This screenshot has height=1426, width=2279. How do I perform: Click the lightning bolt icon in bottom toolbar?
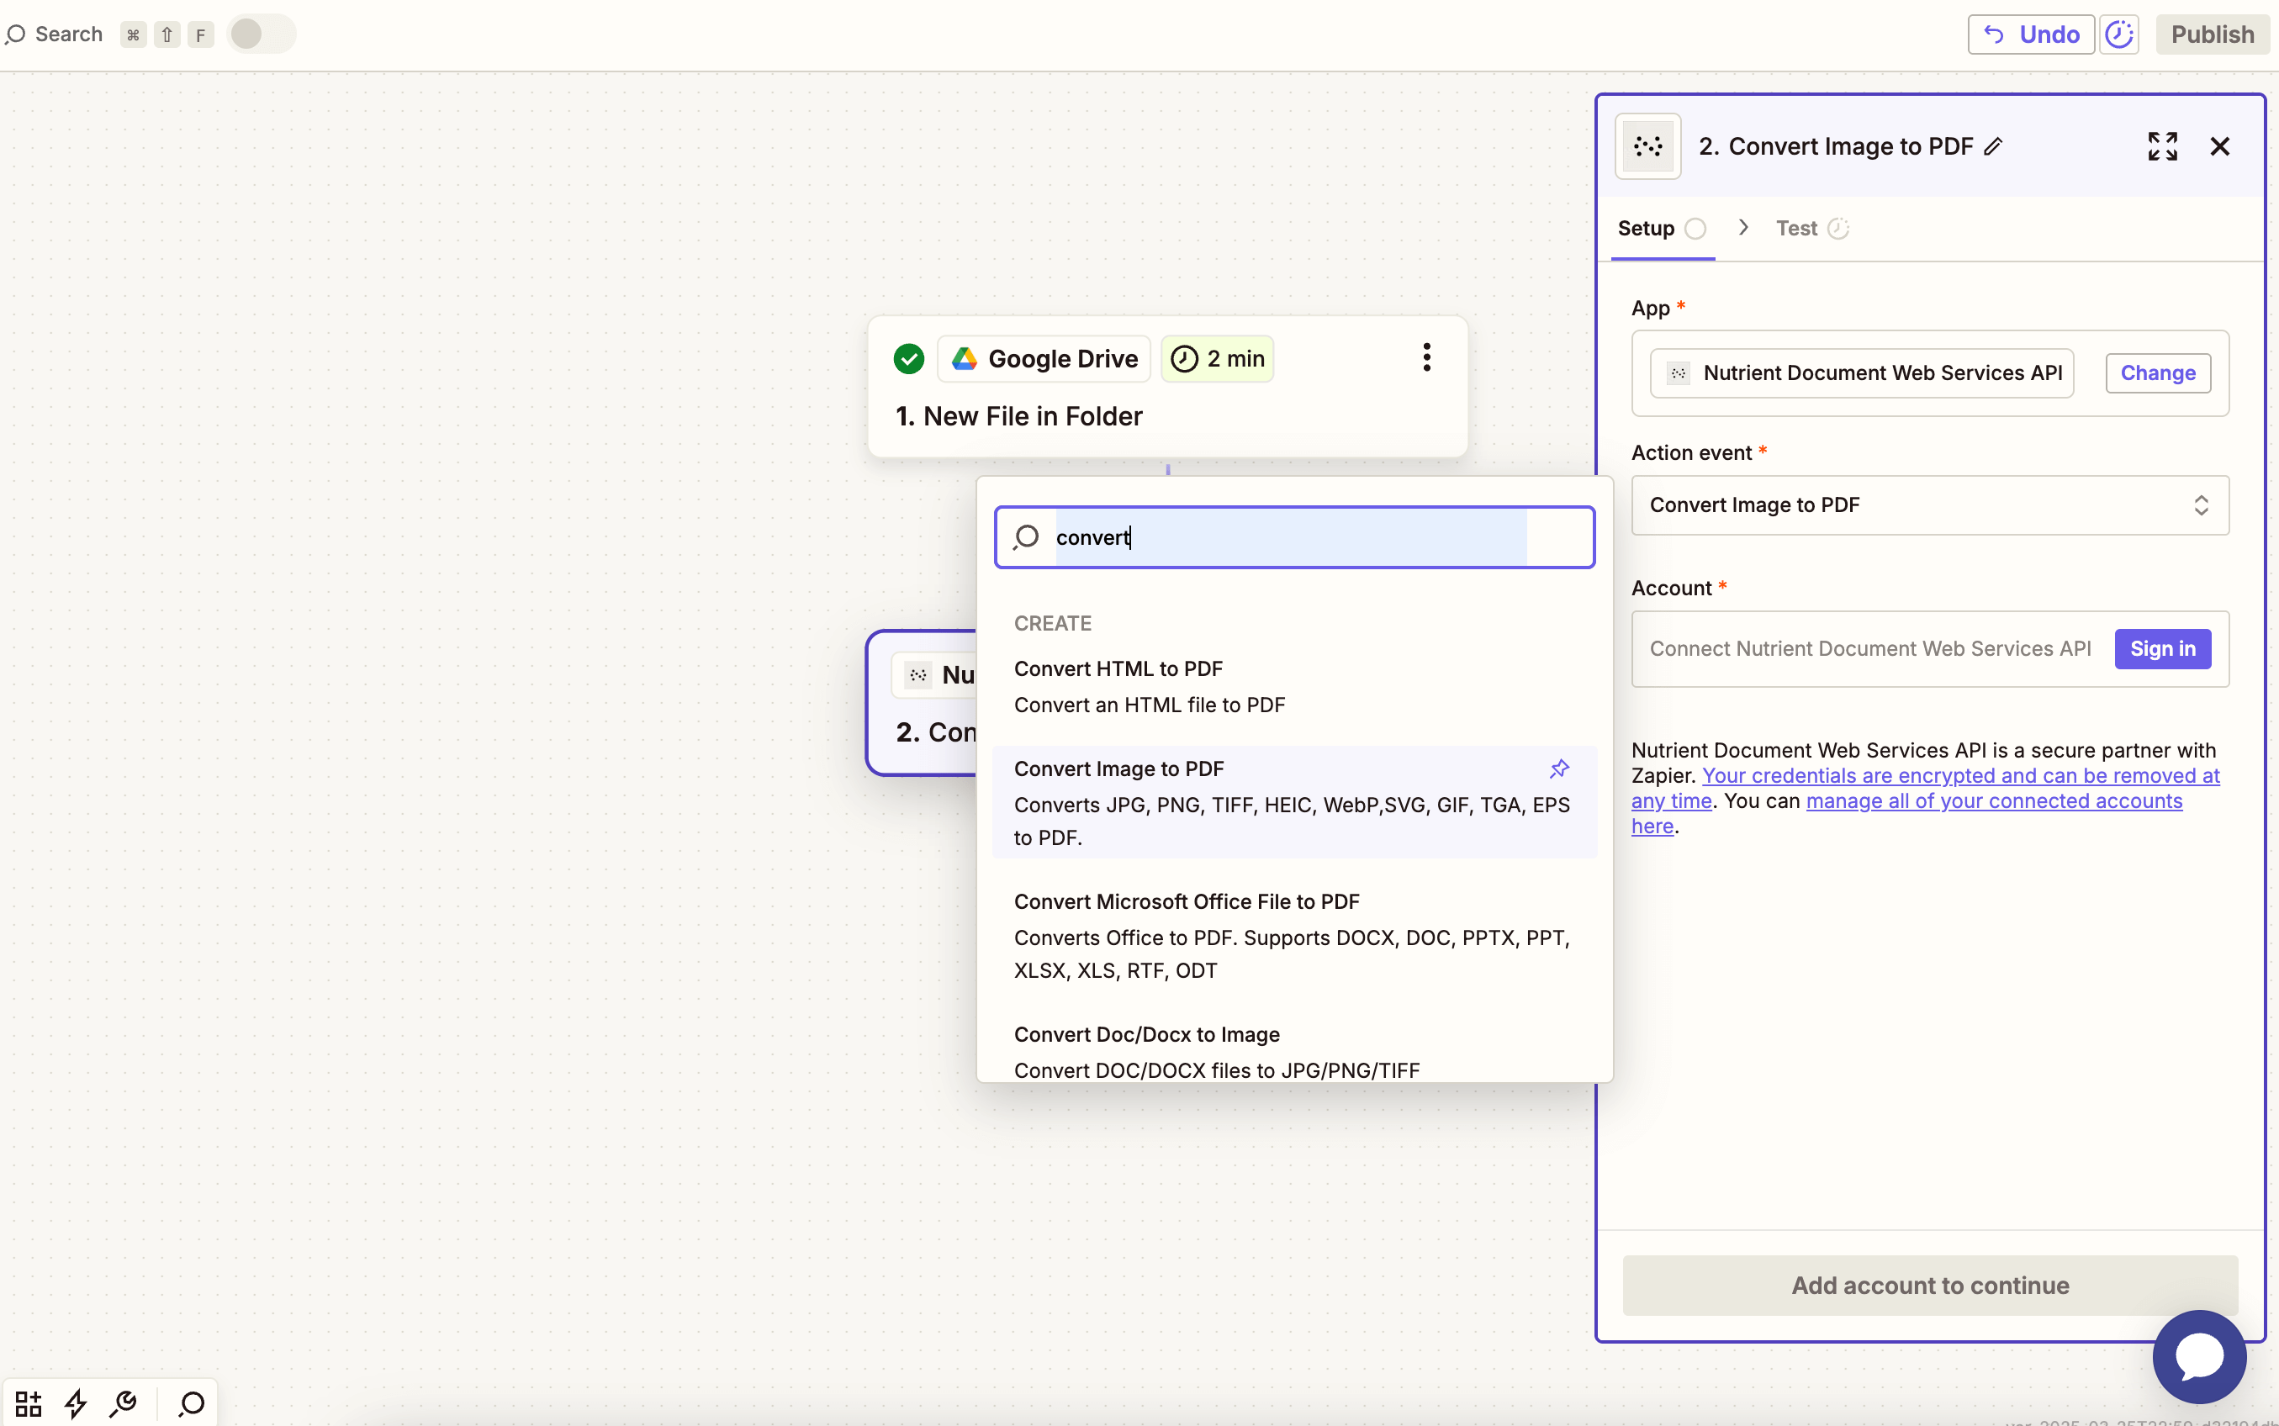pyautogui.click(x=76, y=1403)
